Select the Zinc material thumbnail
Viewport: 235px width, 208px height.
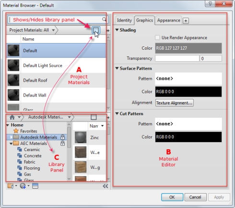pos(81,137)
